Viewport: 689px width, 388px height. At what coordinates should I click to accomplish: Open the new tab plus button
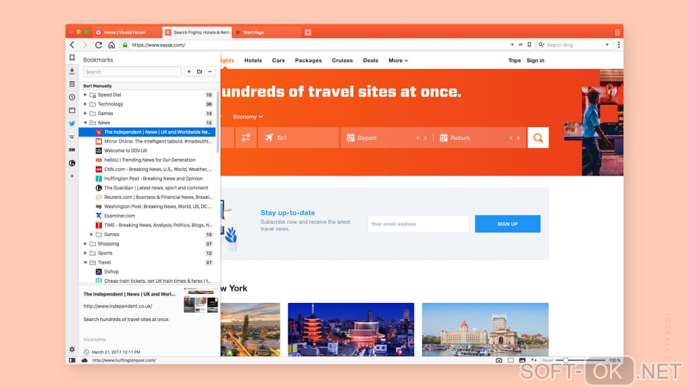(x=308, y=32)
